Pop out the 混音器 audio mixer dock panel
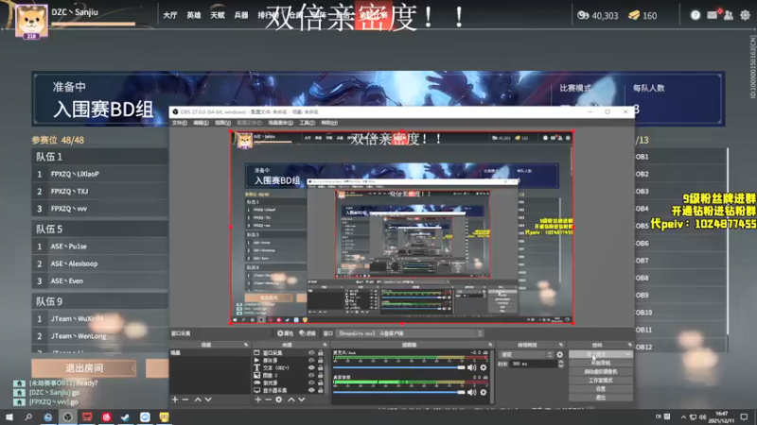 point(490,345)
